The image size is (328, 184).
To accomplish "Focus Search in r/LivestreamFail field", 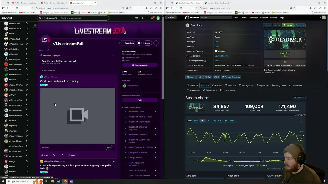I will click(x=84, y=18).
